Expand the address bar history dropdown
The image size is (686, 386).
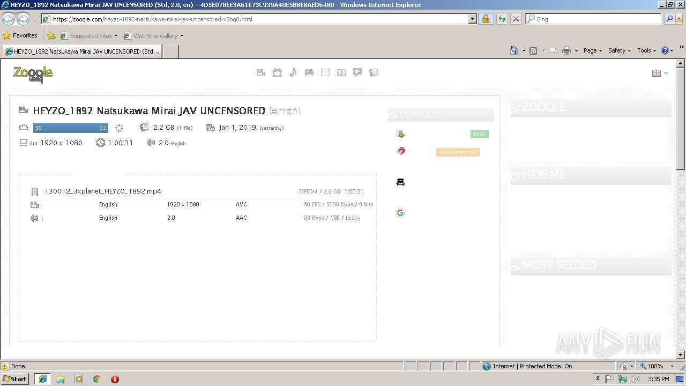[472, 19]
